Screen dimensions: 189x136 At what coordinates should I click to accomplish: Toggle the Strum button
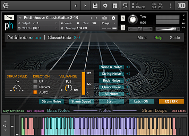[112, 101]
